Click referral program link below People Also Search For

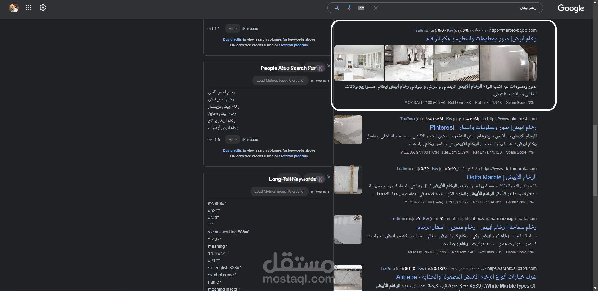(294, 156)
